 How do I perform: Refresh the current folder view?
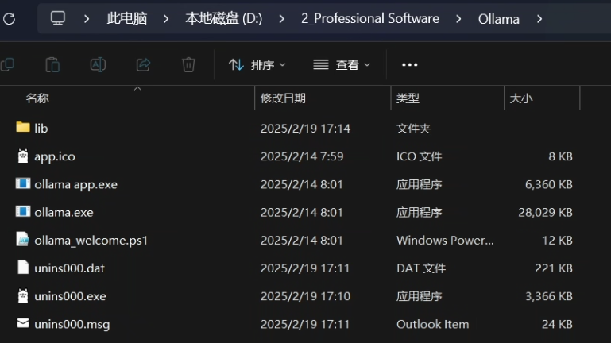[x=10, y=18]
